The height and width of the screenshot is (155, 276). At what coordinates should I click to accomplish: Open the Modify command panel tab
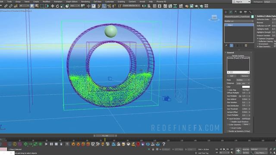[x=231, y=12]
